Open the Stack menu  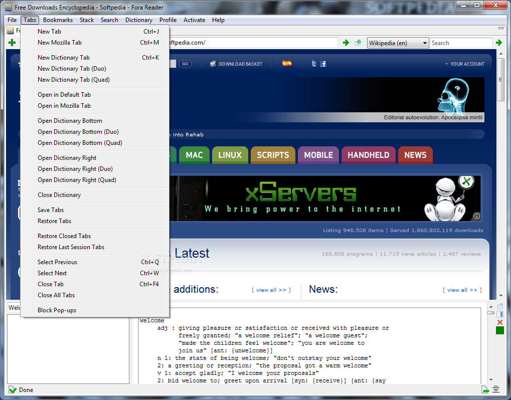[x=87, y=20]
